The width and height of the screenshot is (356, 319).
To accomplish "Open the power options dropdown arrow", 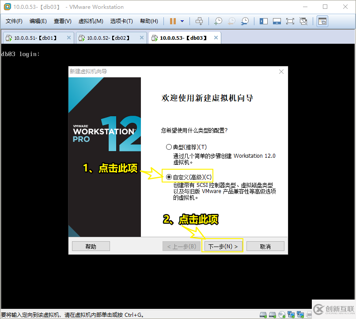I will [x=182, y=21].
